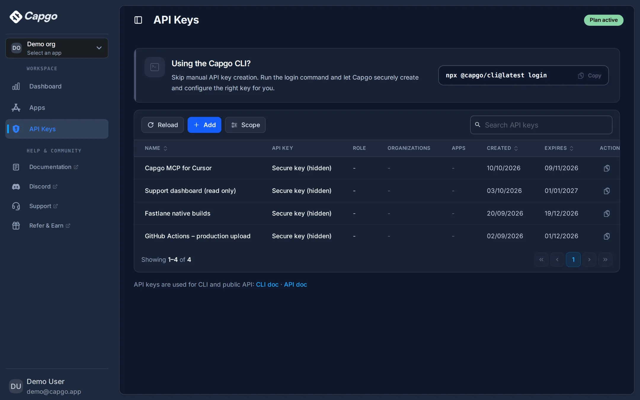Copy key for Support dashboard (read only)
This screenshot has height=400, width=640.
click(x=607, y=191)
